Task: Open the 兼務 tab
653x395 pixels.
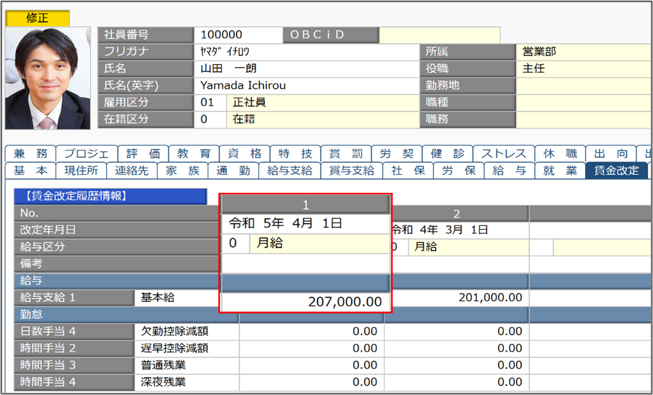Action: 30,154
